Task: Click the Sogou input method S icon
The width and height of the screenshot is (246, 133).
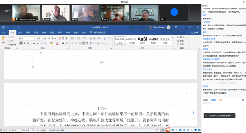Action: 168,130
